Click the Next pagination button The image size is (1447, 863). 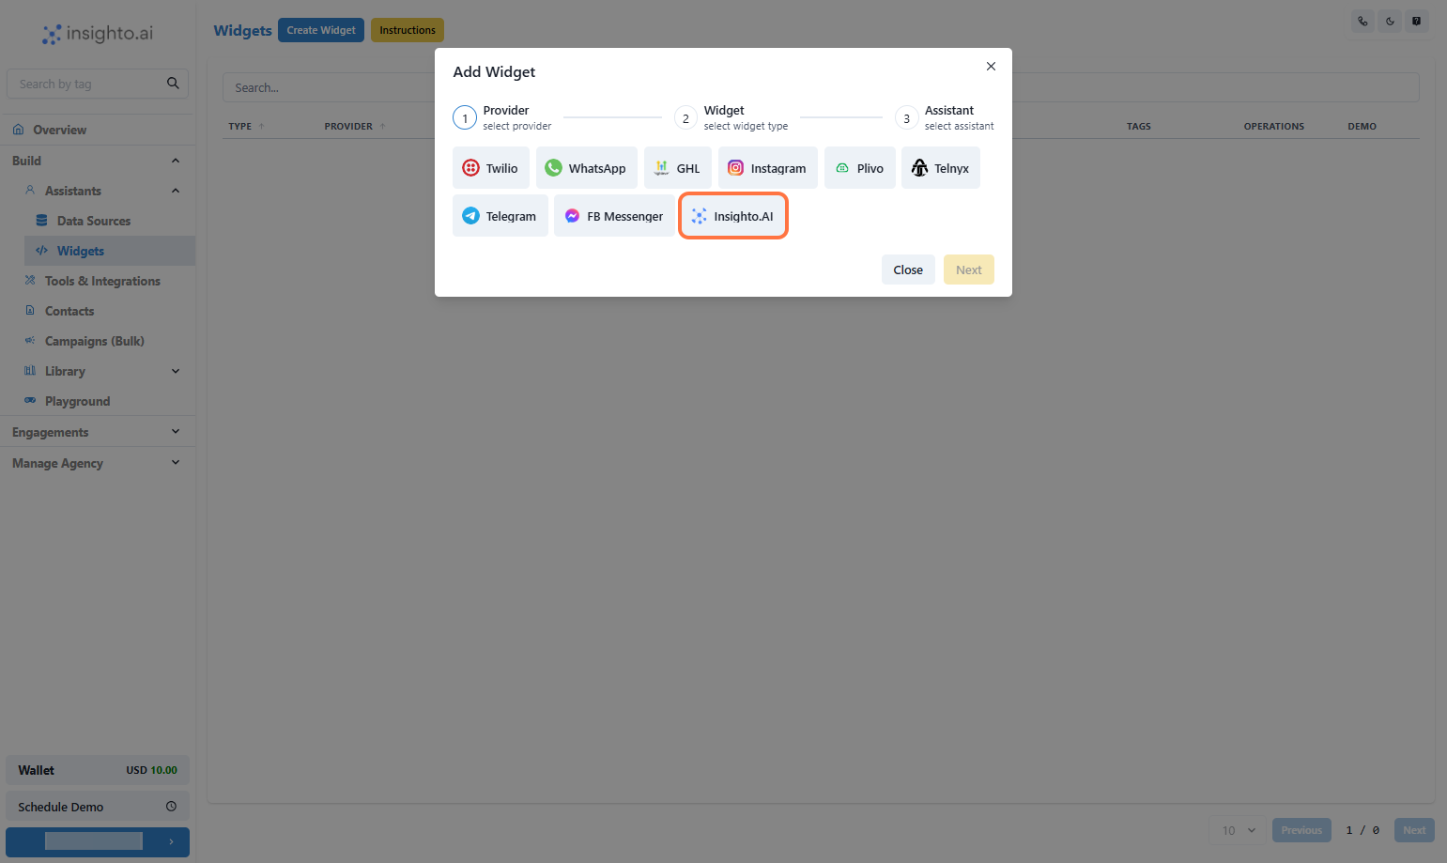click(1414, 830)
